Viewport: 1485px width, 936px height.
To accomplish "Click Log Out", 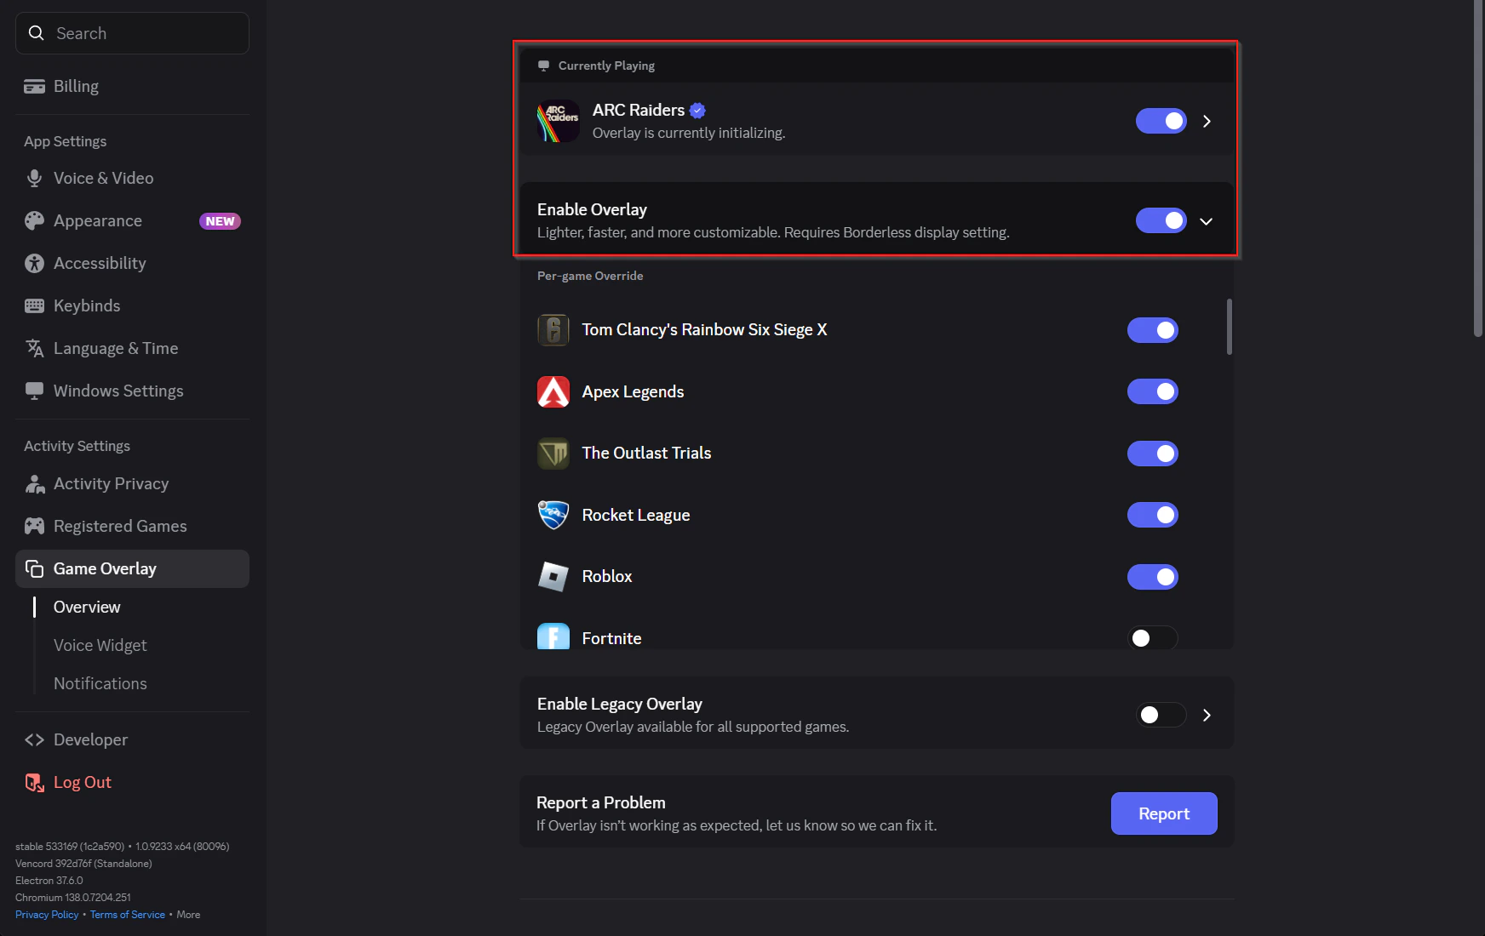I will (132, 782).
